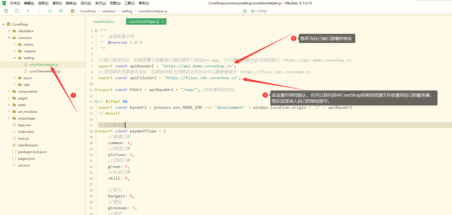The height and width of the screenshot is (215, 452).
Task: Expand the pages folder chevron
Action: 9,98
